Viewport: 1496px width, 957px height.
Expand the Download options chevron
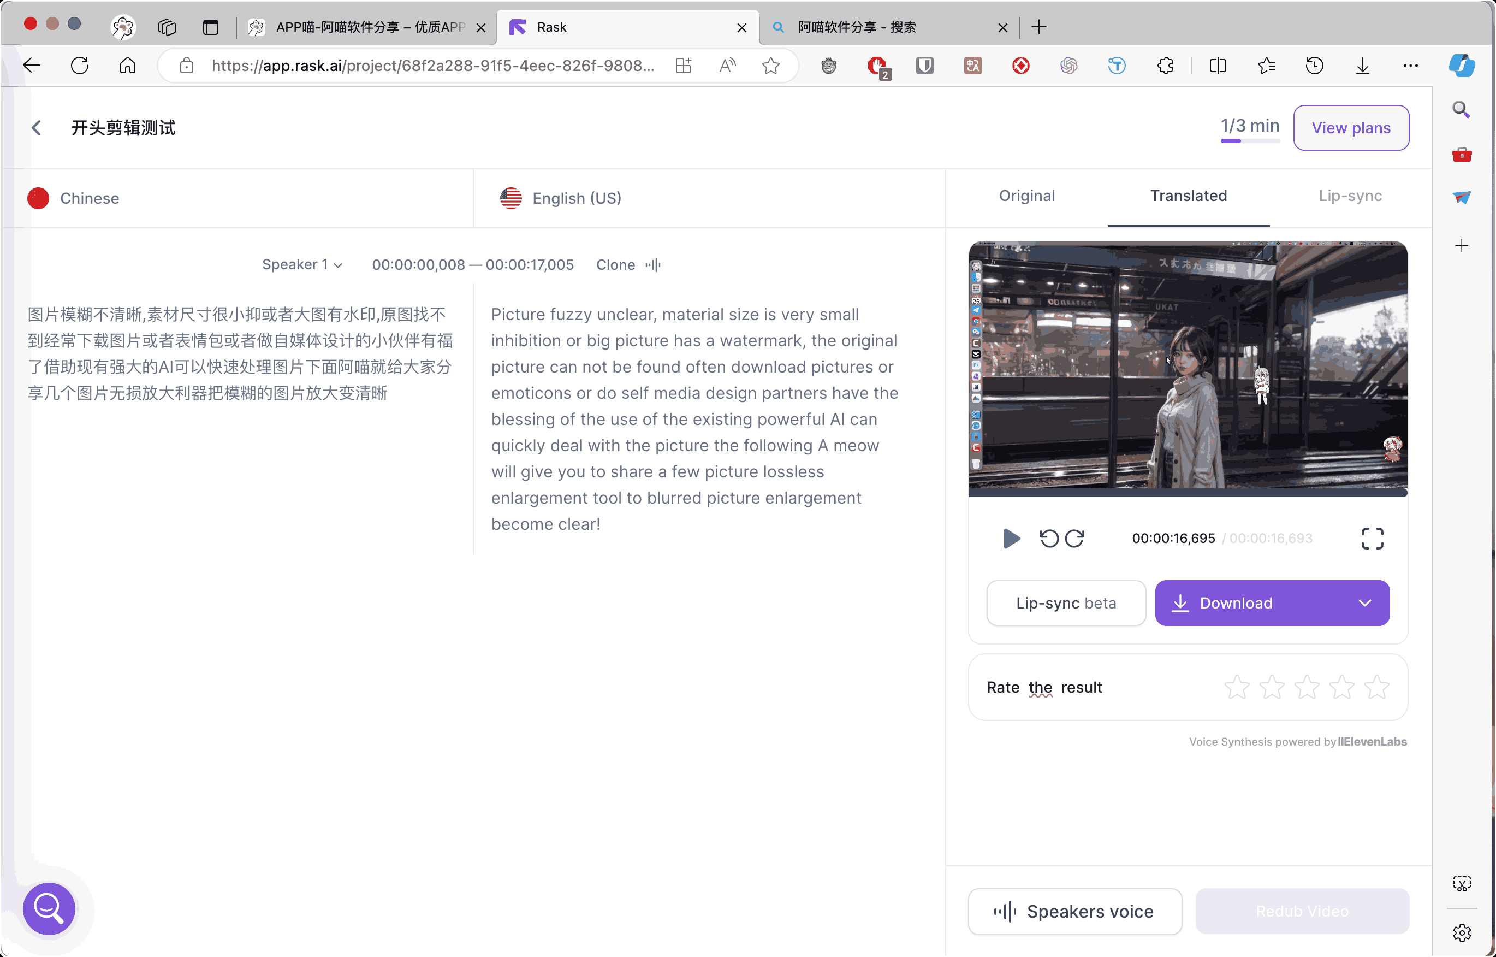[1365, 603]
